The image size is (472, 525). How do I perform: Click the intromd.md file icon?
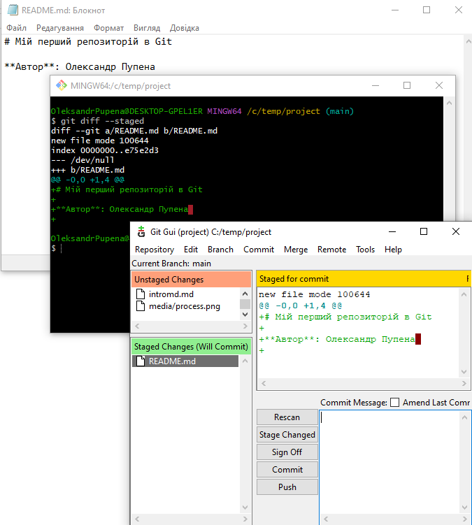click(140, 294)
